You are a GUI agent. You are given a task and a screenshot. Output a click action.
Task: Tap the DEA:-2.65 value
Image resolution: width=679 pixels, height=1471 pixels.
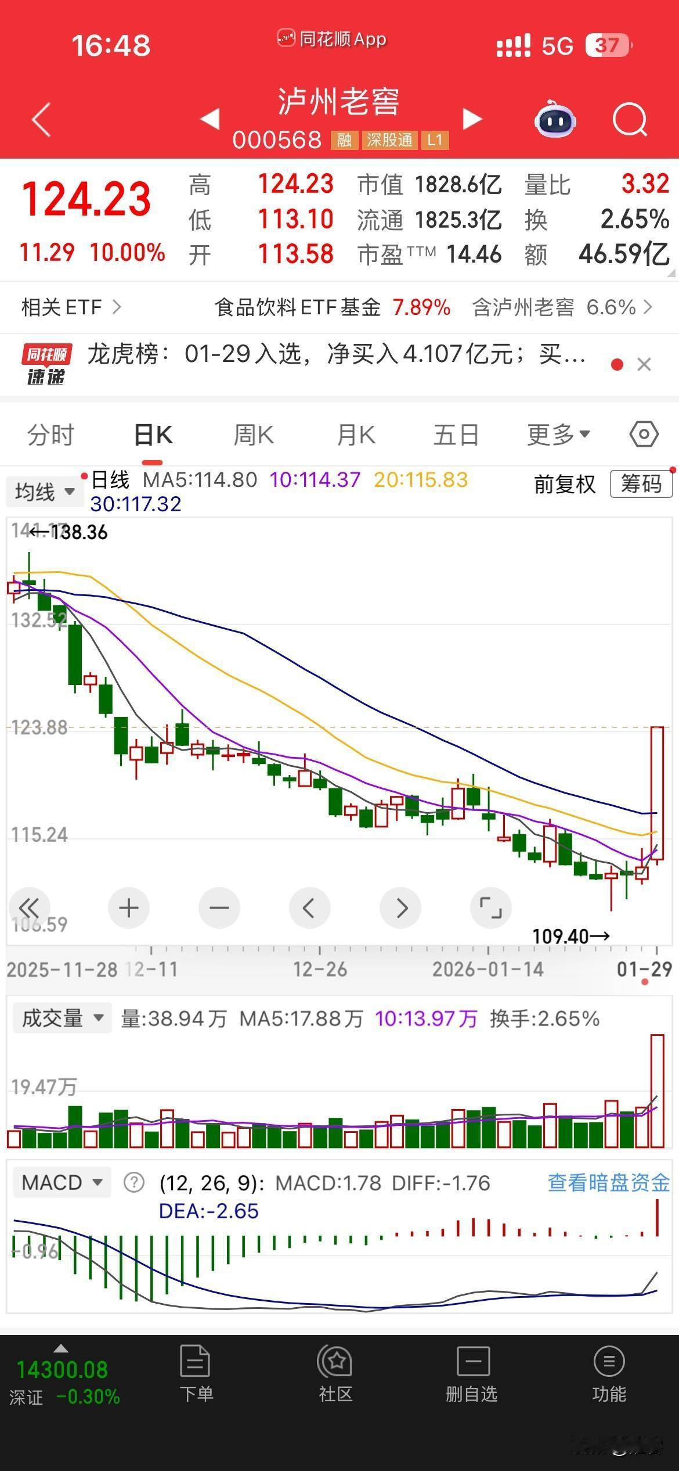pyautogui.click(x=208, y=1211)
